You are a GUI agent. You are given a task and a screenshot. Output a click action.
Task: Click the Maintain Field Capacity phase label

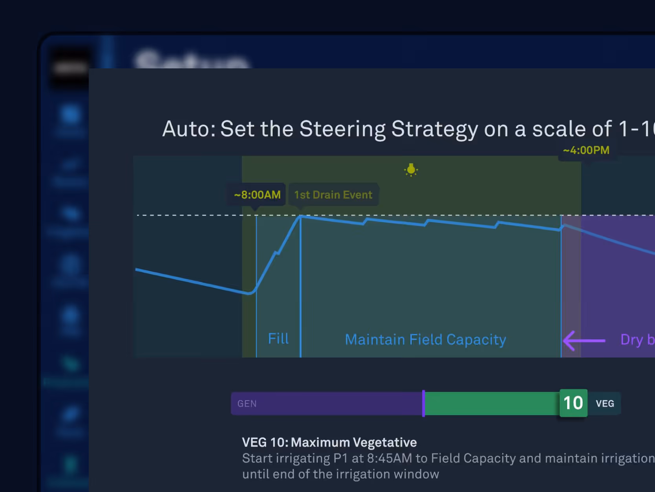425,340
